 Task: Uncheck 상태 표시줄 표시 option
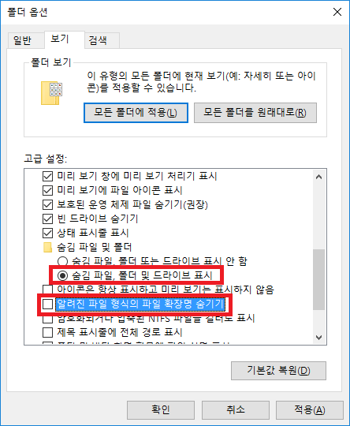pos(47,233)
